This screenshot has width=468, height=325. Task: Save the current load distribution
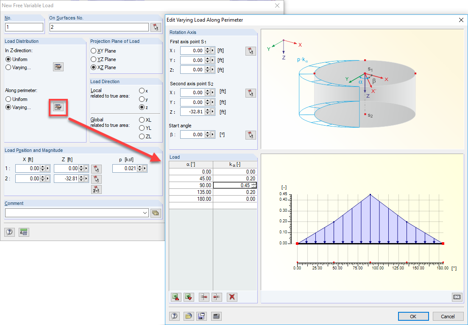(201, 316)
